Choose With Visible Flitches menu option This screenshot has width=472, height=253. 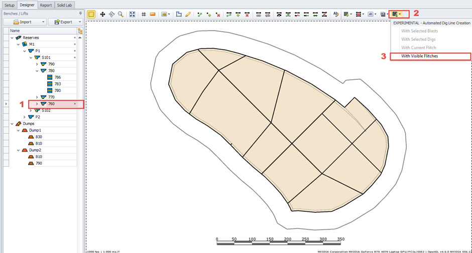pos(419,56)
